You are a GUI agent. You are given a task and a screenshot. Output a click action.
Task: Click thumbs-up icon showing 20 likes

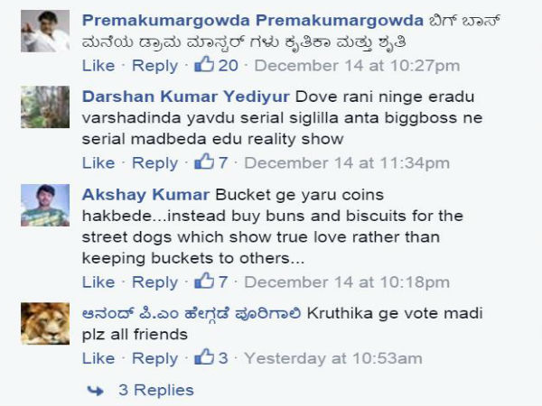tap(204, 64)
